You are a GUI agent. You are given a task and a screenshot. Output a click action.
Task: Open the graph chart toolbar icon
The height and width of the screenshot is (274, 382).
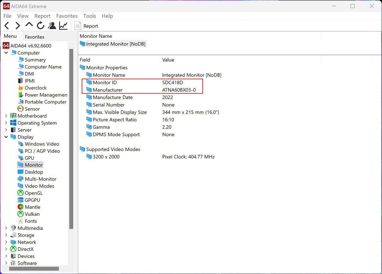(63, 26)
